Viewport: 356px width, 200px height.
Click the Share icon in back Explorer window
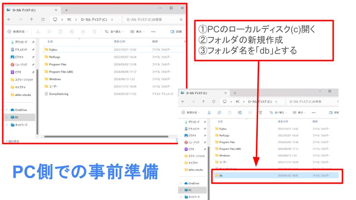click(83, 32)
